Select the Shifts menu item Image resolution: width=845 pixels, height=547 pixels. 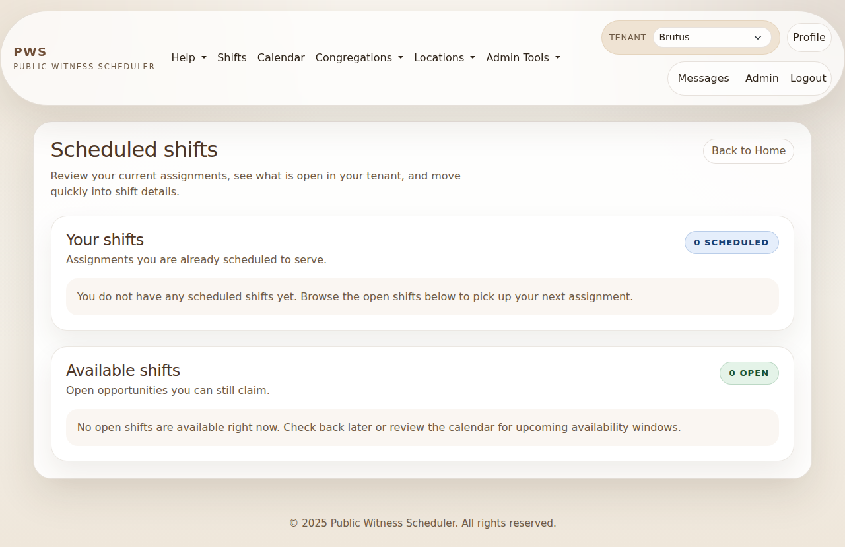(x=232, y=58)
